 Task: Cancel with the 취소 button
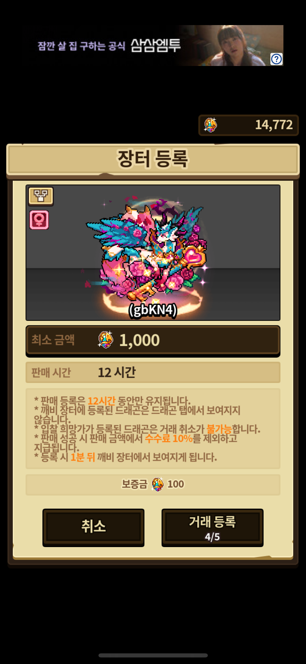(x=93, y=527)
